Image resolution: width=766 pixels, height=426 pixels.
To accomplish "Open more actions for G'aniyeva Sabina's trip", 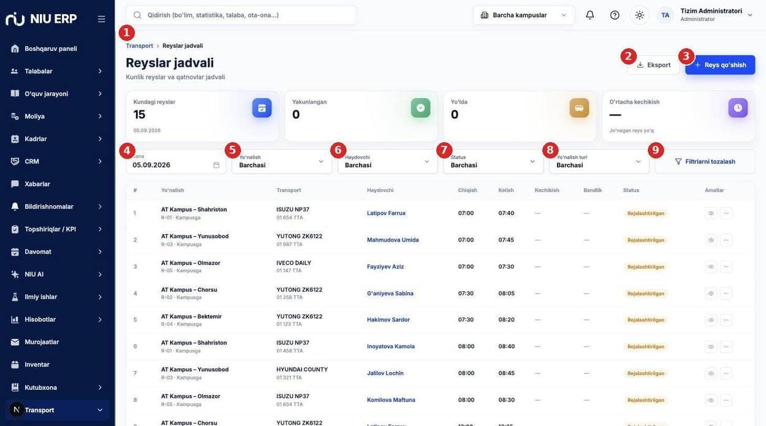I will tap(726, 293).
